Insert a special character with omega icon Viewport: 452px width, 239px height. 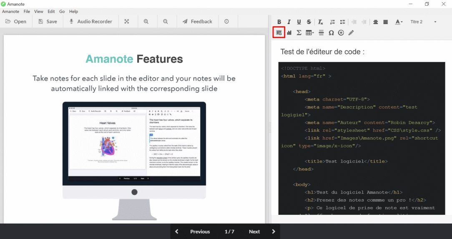(331, 33)
